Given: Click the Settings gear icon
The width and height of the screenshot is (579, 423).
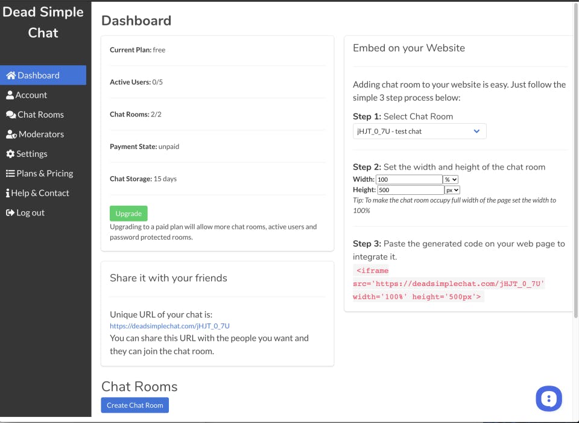Looking at the screenshot, I should pos(10,154).
